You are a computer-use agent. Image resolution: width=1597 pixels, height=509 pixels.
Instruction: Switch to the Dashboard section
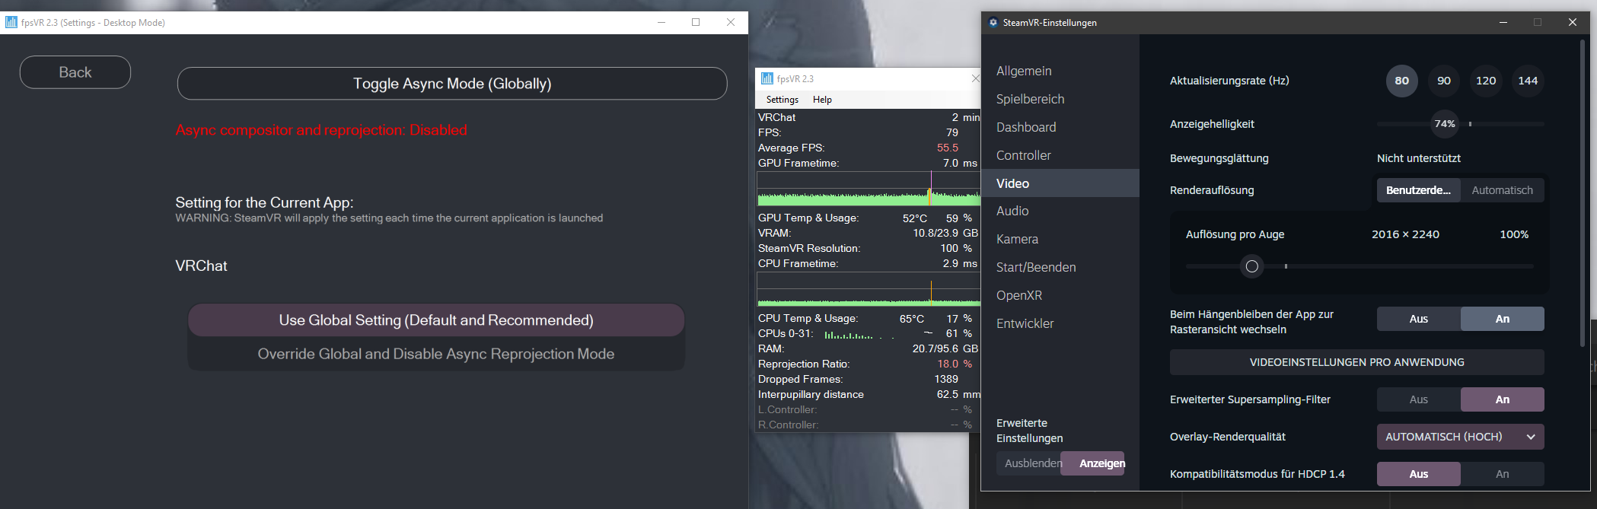tap(1060, 127)
